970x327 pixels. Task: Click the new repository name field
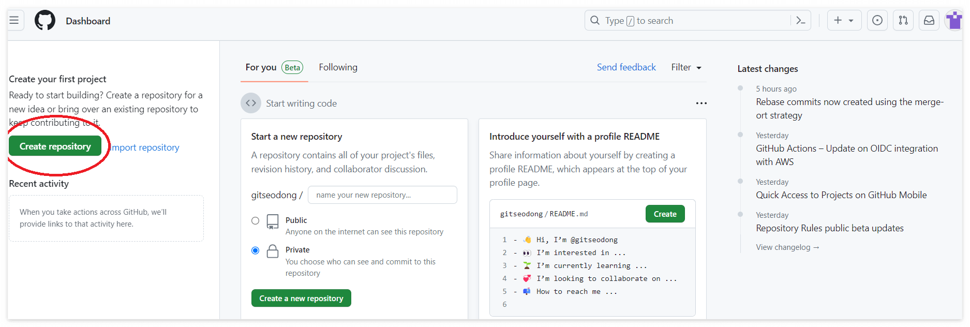click(x=382, y=195)
